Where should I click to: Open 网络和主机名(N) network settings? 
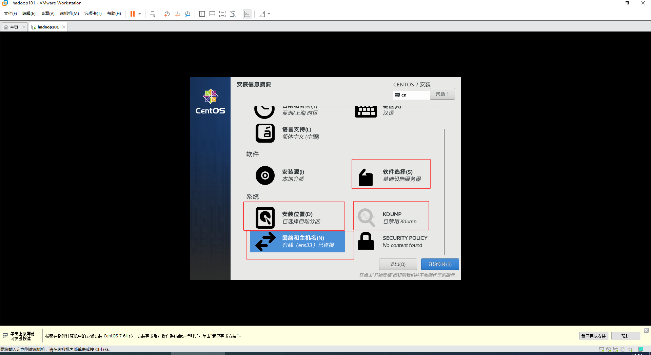pyautogui.click(x=297, y=242)
